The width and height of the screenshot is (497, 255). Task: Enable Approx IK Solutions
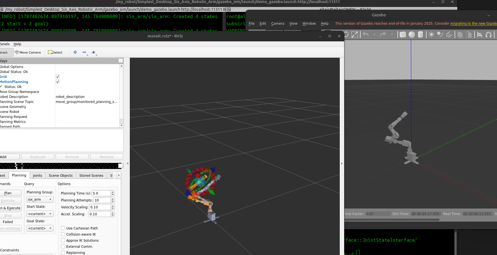point(63,240)
